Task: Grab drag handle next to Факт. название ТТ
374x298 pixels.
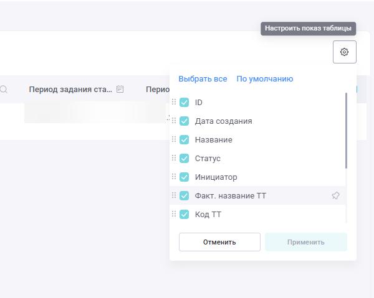Action: [174, 195]
